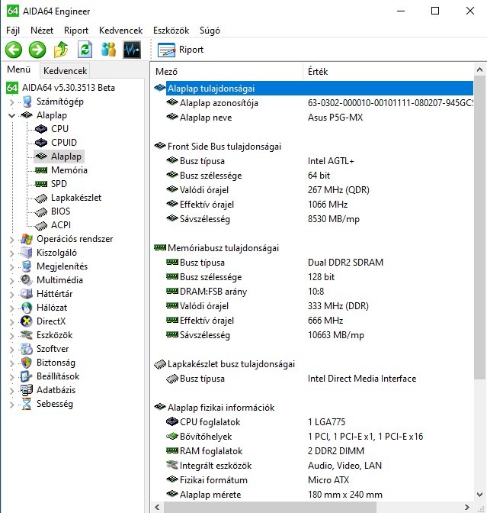
Task: Select the Alaplap neve row
Action: pos(313,118)
